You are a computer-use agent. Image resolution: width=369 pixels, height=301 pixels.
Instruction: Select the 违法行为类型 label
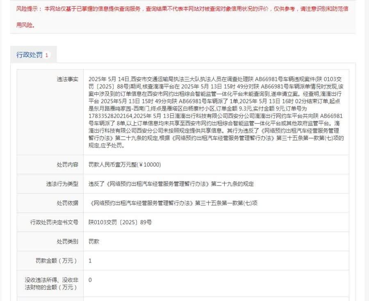pos(62,184)
